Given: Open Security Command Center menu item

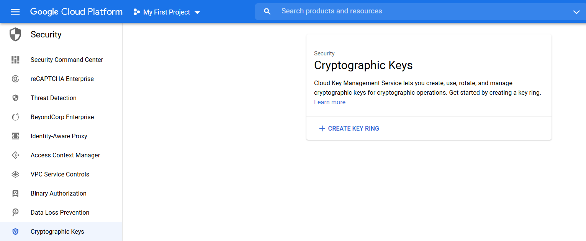Looking at the screenshot, I should 61,60.
